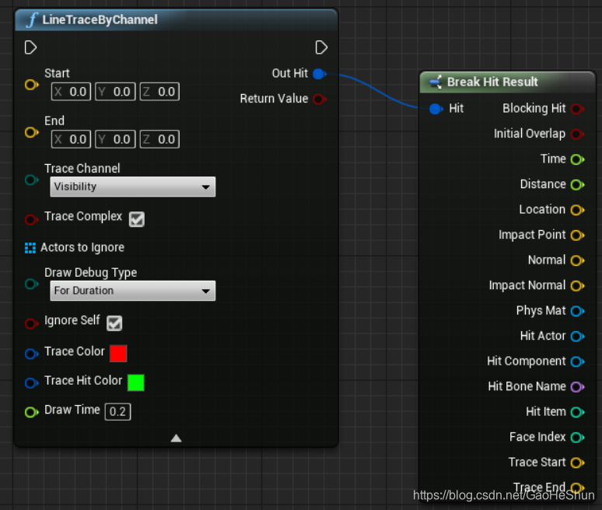Open the green Trace Hit Color swatch

pyautogui.click(x=136, y=382)
